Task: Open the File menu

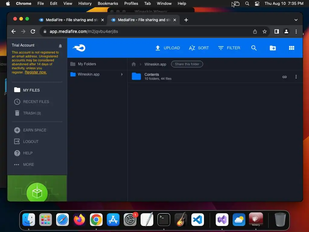Action: tap(41, 3)
